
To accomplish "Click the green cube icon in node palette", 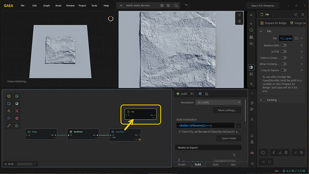I will [x=17, y=96].
